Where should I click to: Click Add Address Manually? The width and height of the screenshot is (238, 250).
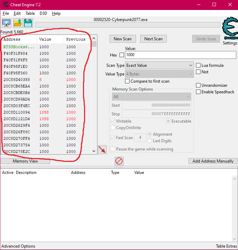[x=213, y=161]
